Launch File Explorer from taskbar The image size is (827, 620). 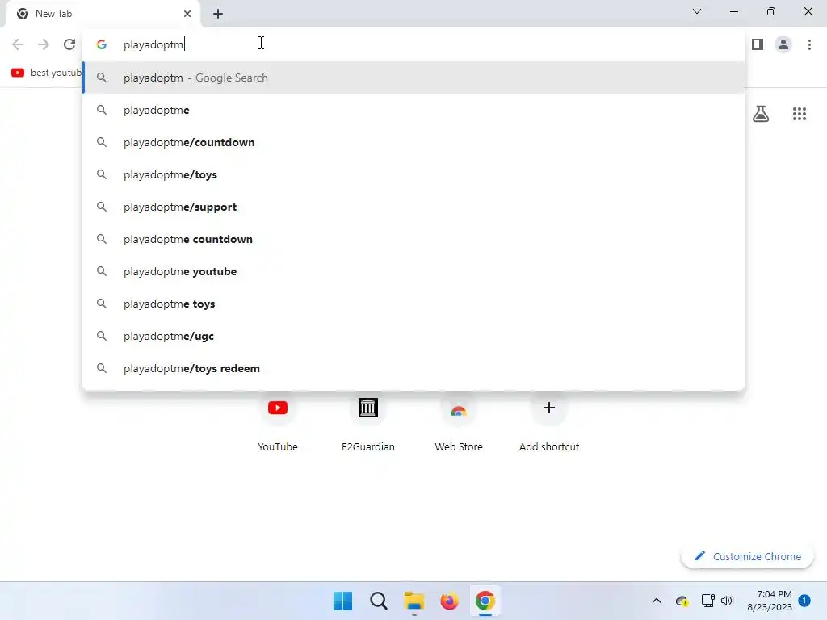pos(414,601)
